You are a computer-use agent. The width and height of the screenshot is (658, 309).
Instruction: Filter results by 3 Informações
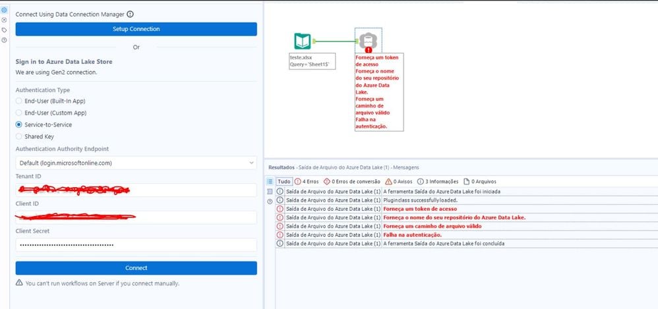point(437,182)
